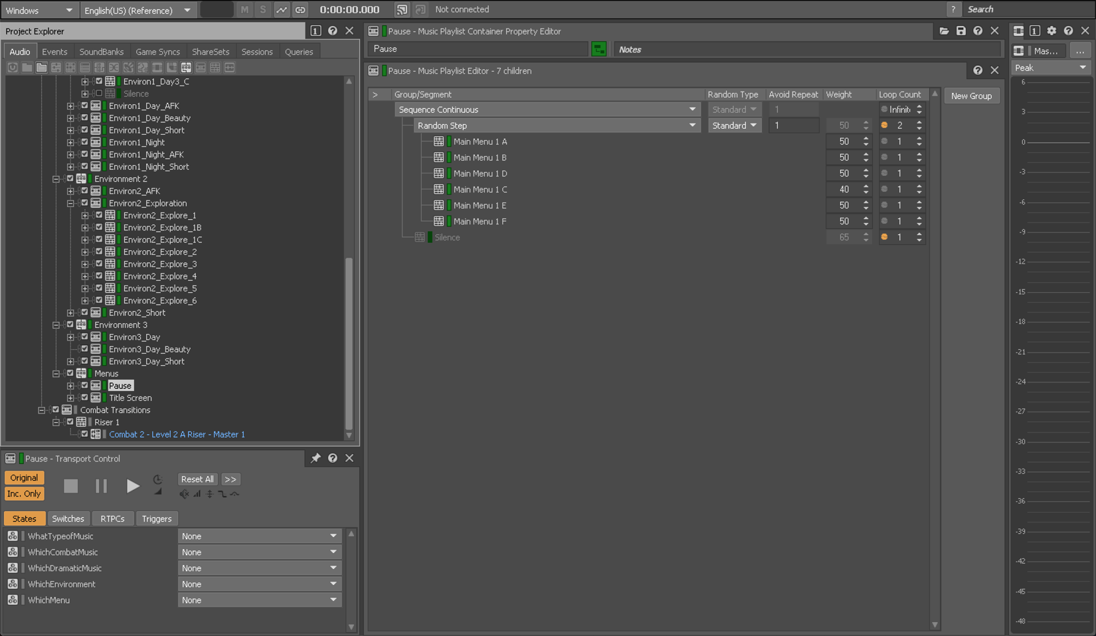This screenshot has height=636, width=1096.
Task: Click Reset All in Transport Control
Action: coord(197,479)
